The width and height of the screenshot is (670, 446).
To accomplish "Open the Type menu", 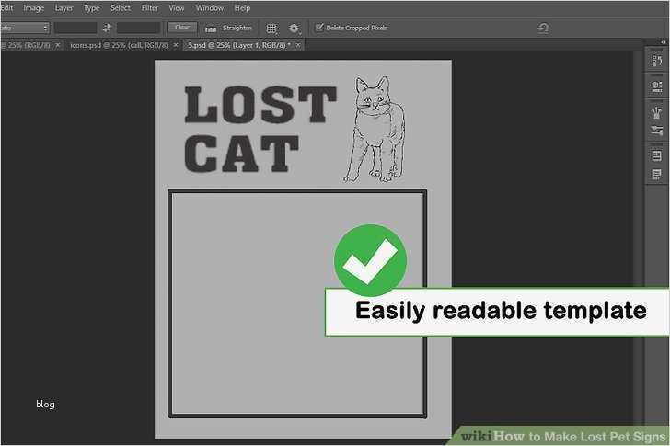I will tap(91, 7).
